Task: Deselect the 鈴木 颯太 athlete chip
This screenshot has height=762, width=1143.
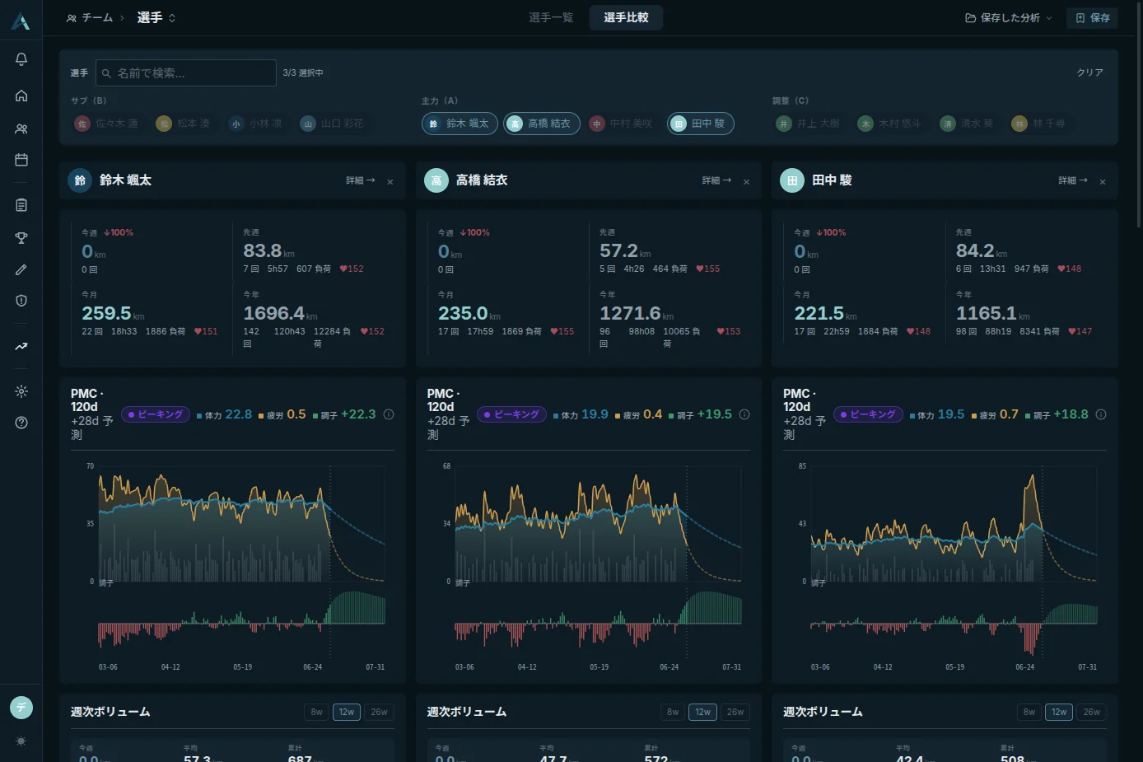Action: (x=460, y=124)
